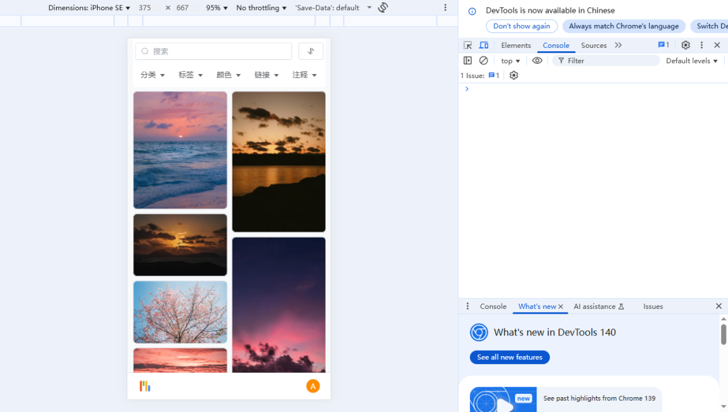Switch to the Elements tab
Viewport: 728px width, 412px height.
[x=516, y=45]
